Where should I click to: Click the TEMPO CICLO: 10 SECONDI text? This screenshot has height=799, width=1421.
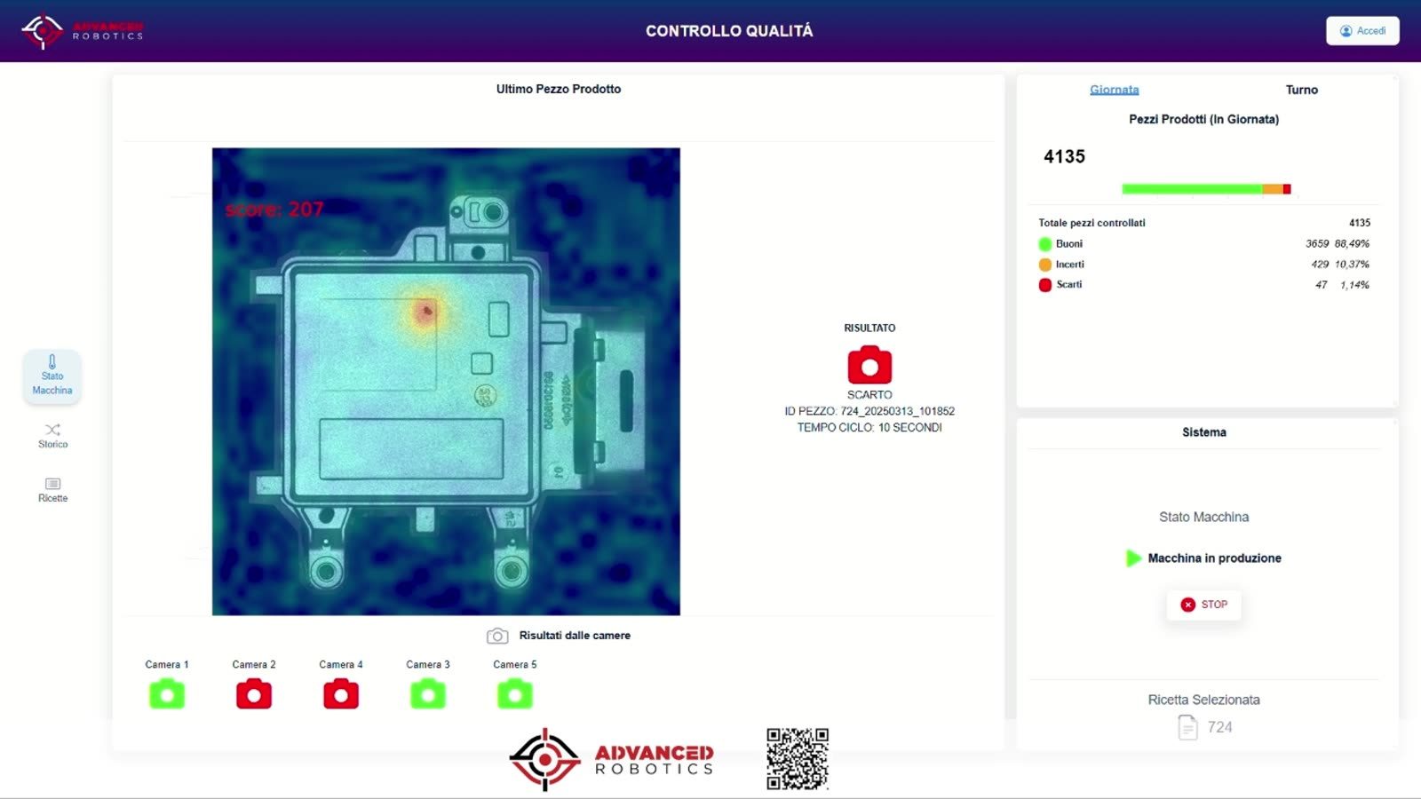869,427
